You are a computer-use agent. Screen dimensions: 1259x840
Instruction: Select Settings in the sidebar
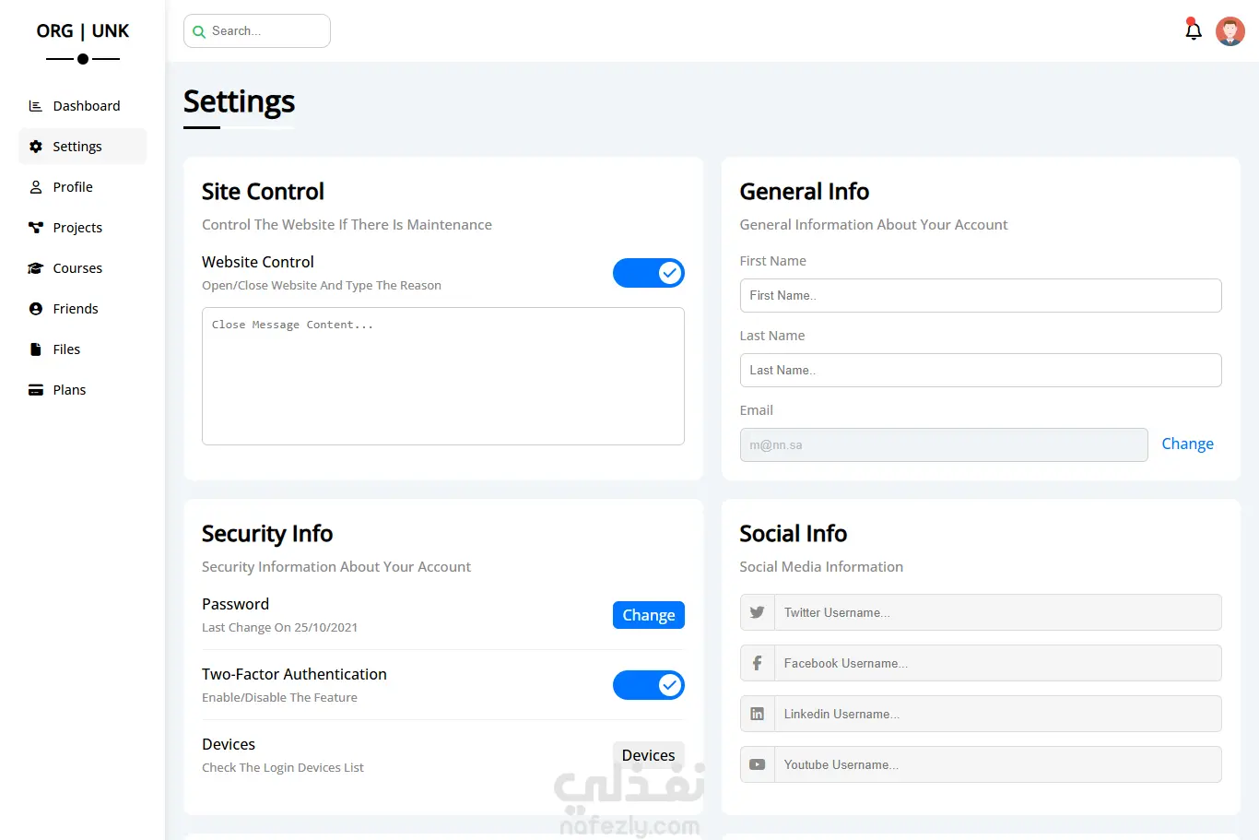[x=77, y=147]
